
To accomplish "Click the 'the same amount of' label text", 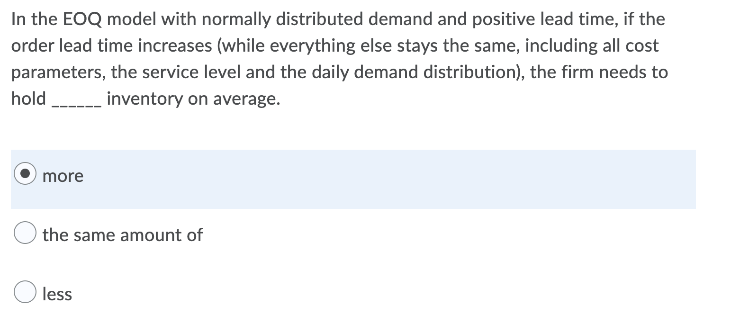I will tap(122, 234).
